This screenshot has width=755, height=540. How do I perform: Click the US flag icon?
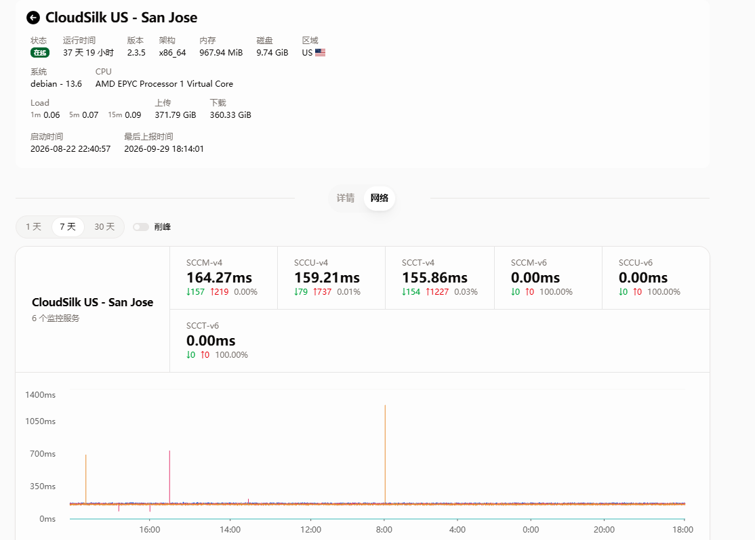click(x=320, y=52)
